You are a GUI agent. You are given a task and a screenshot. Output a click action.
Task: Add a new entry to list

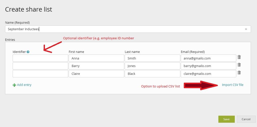(24, 85)
